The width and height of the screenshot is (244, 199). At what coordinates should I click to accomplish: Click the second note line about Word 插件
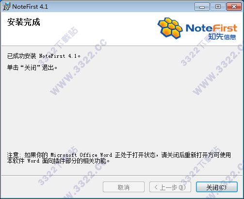(58, 161)
